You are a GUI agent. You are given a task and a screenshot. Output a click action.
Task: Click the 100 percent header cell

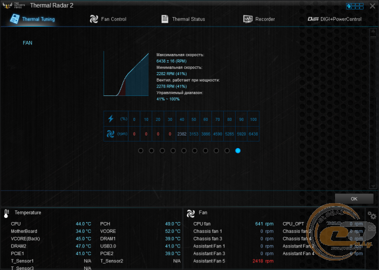tap(253, 119)
